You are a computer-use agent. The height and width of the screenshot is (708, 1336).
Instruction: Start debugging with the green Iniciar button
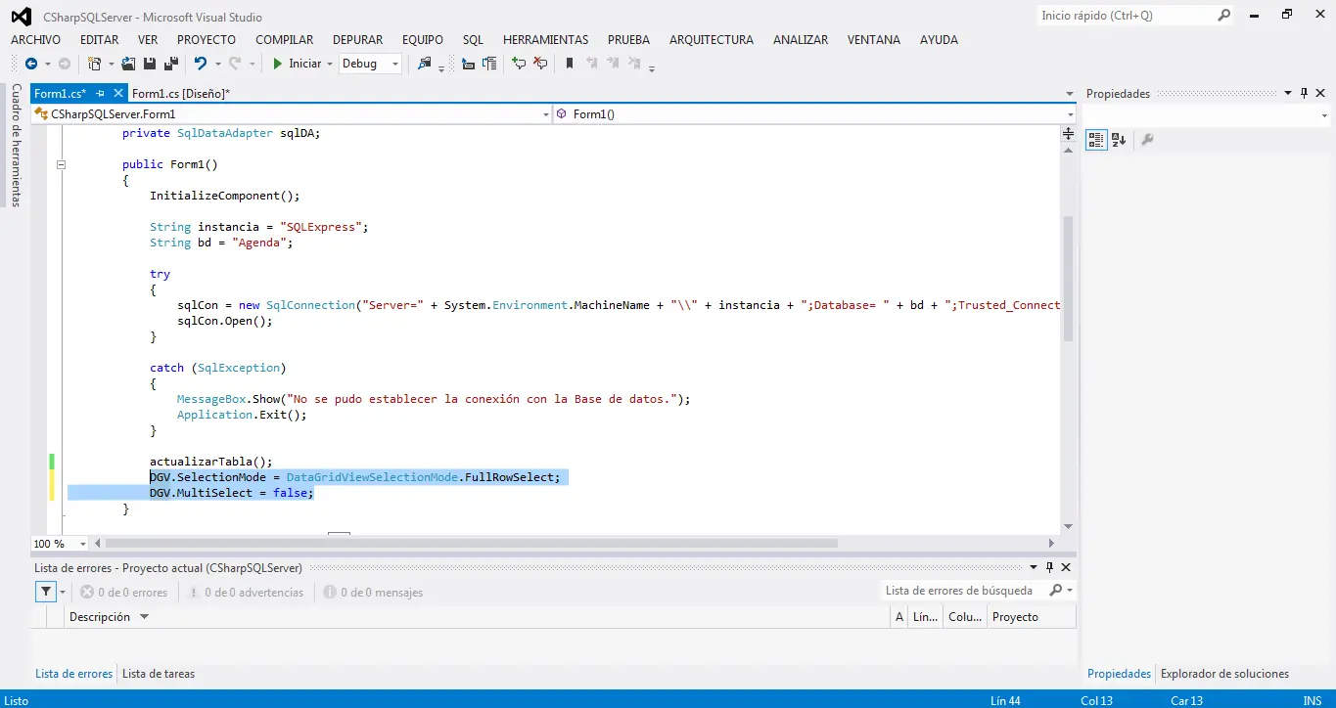tap(297, 64)
